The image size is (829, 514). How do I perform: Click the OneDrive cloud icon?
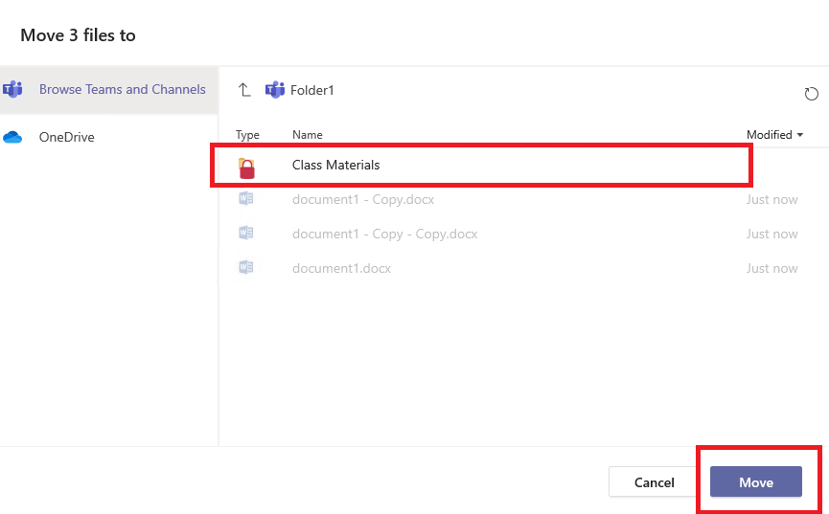click(12, 137)
